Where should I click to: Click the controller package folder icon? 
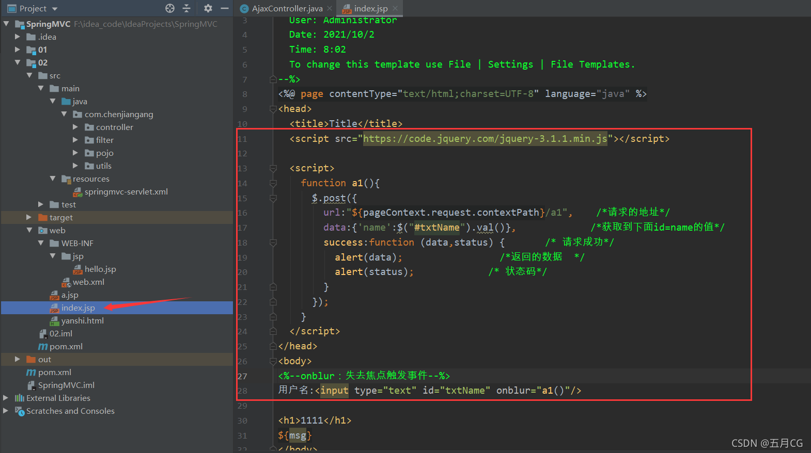coord(89,127)
